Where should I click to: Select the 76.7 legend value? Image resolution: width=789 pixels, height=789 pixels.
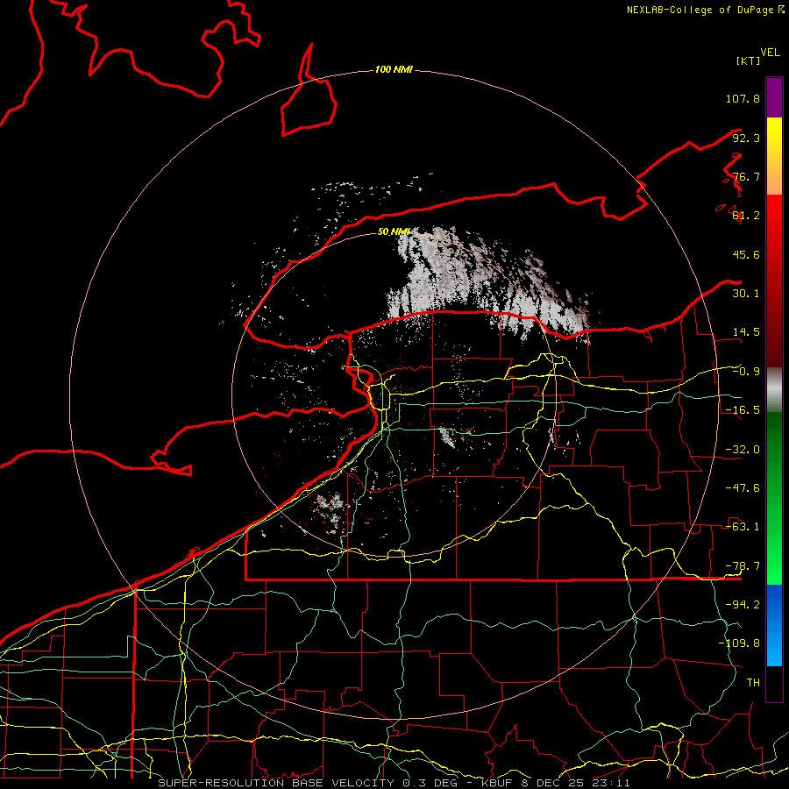point(746,176)
